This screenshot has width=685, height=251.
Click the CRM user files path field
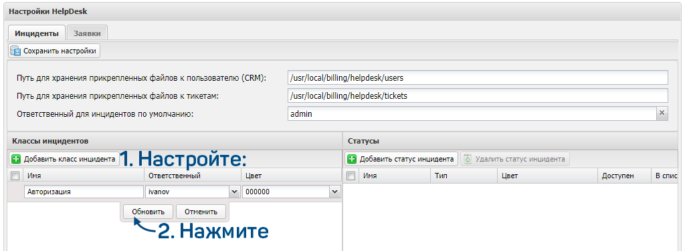click(x=478, y=77)
